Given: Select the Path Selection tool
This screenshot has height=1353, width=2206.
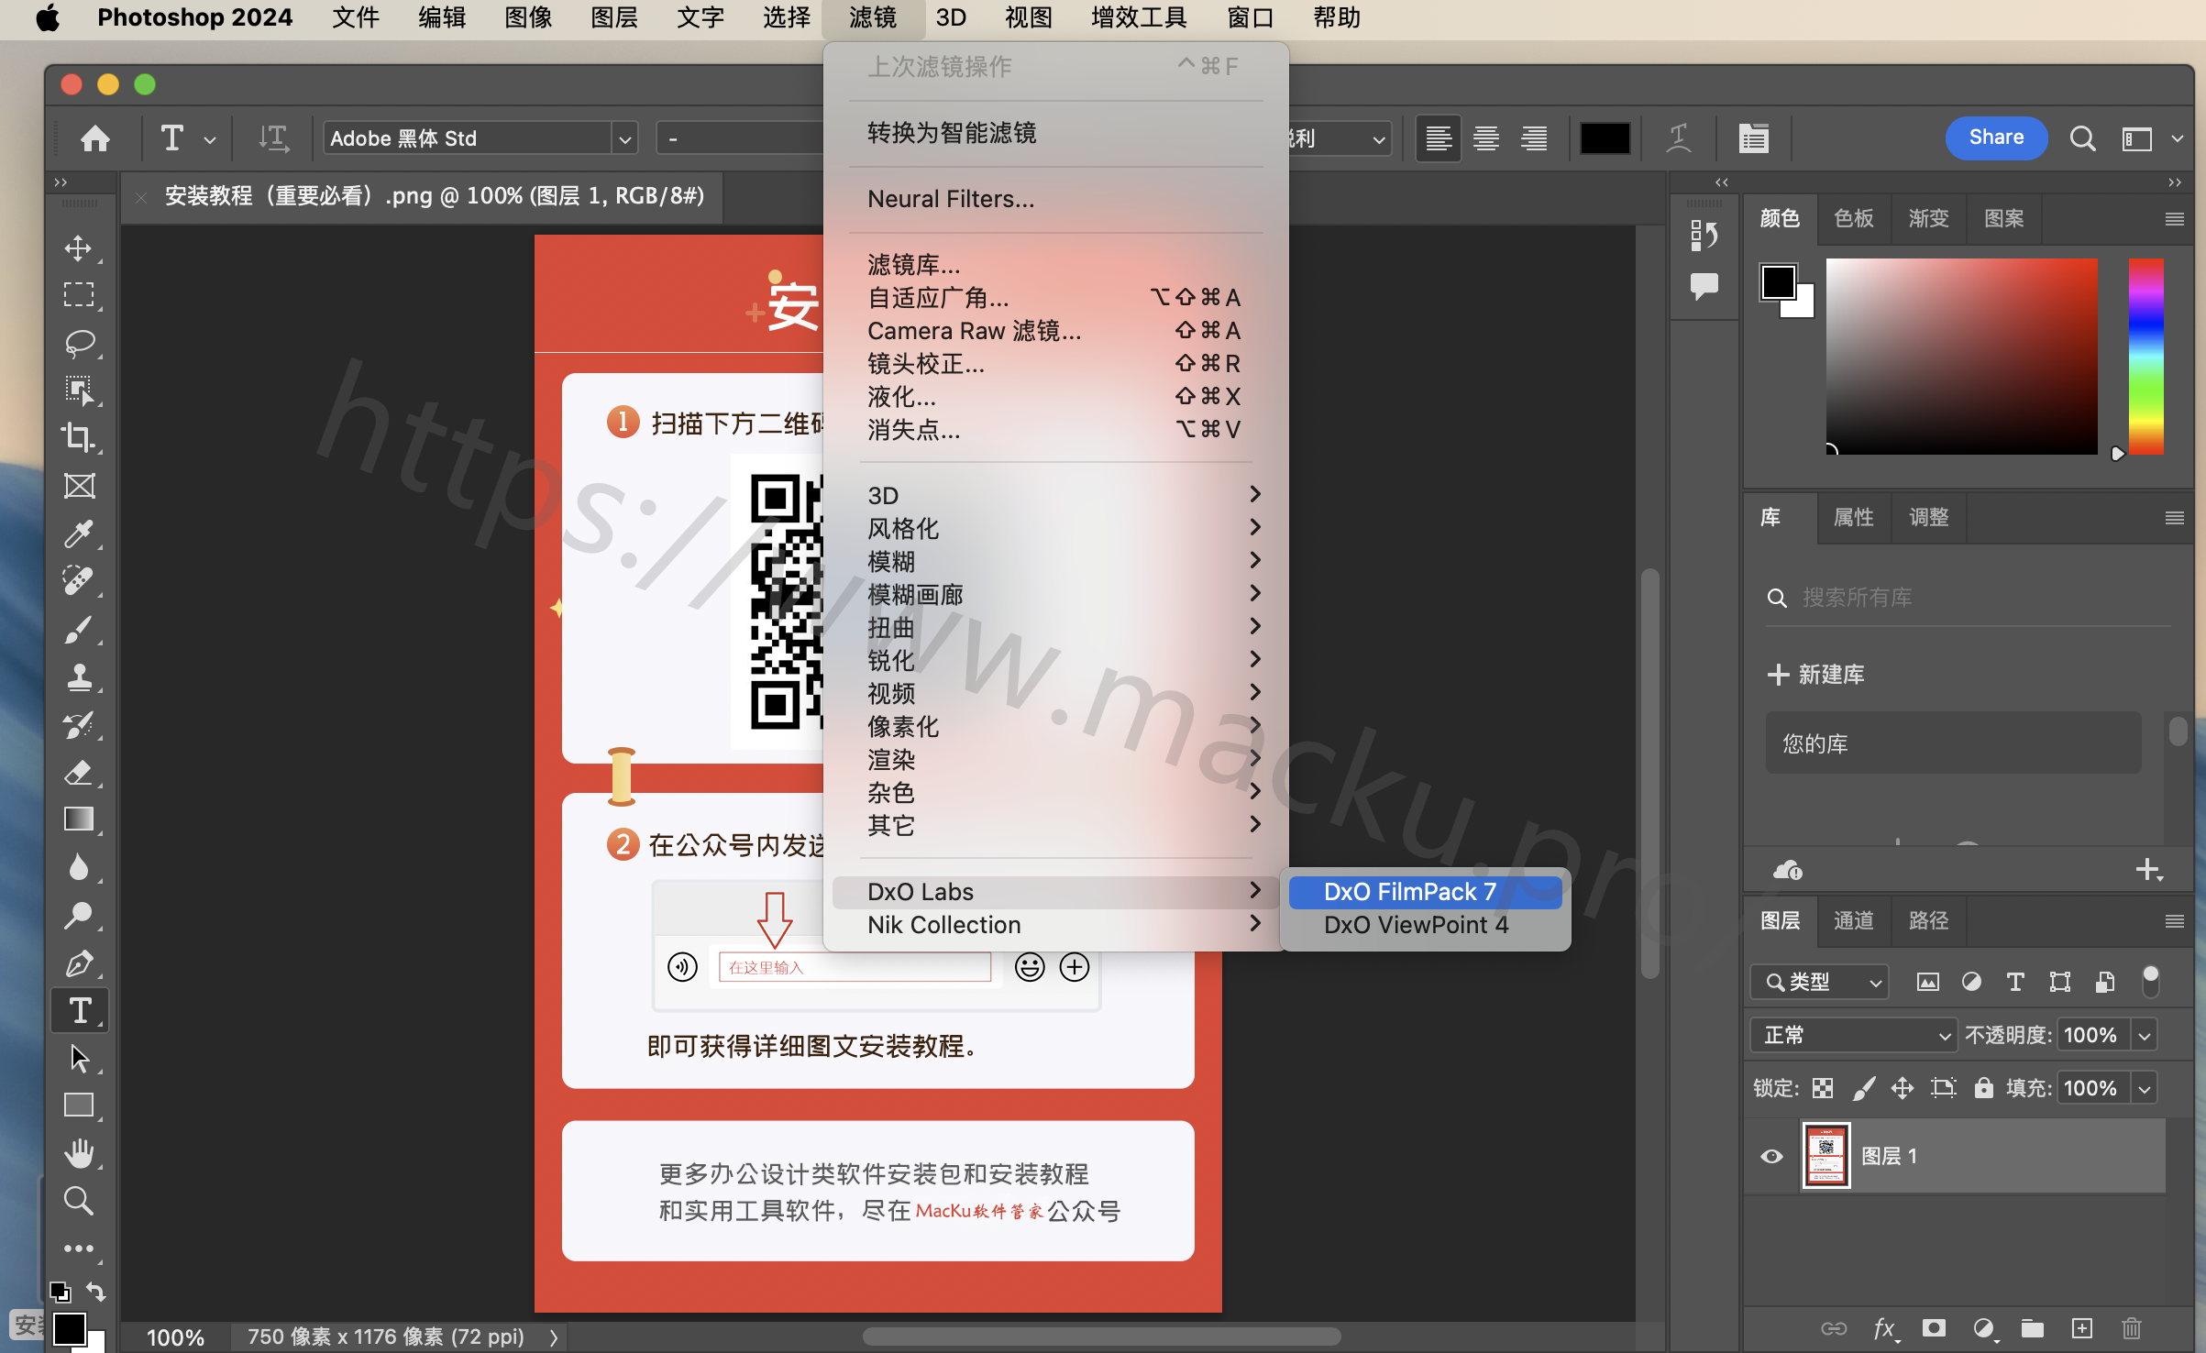Looking at the screenshot, I should click(79, 1058).
